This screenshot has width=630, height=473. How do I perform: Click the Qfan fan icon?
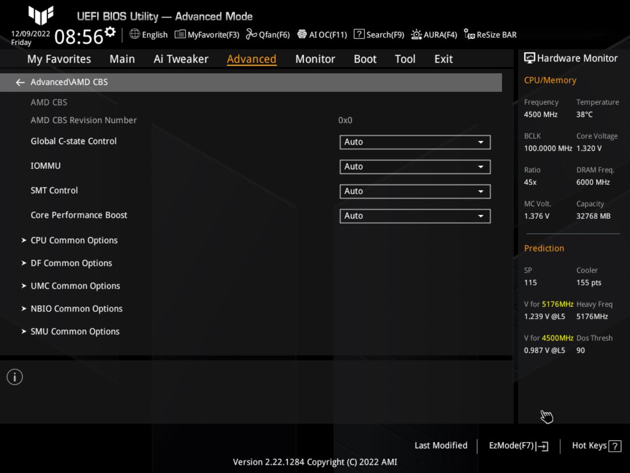[251, 34]
